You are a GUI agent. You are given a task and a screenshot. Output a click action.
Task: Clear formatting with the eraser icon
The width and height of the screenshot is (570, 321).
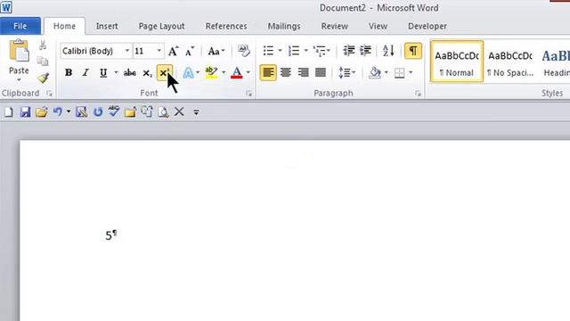pos(243,51)
